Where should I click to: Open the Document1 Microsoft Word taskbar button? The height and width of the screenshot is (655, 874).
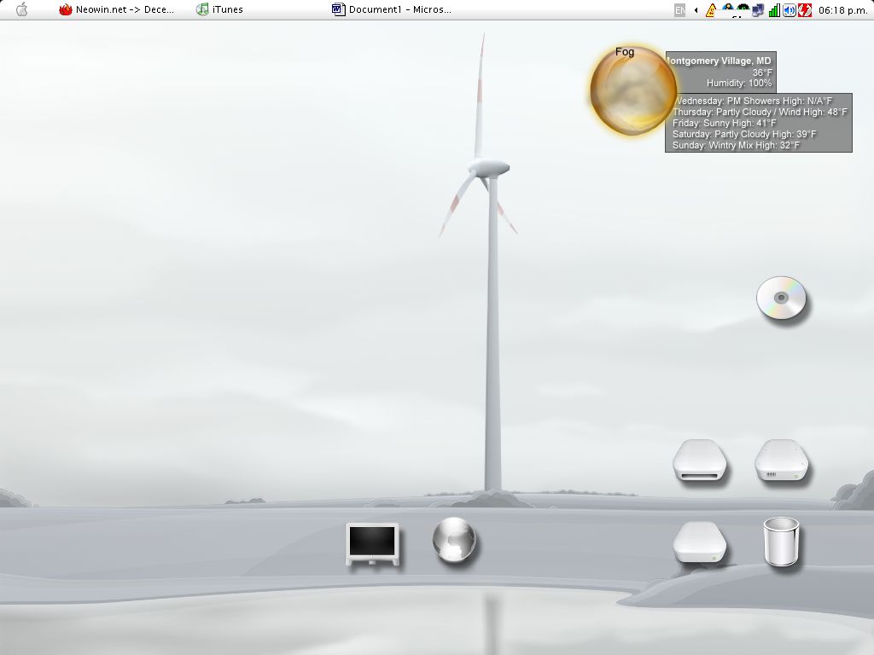[392, 9]
